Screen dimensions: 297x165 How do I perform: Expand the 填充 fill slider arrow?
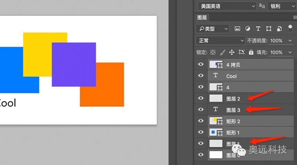pyautogui.click(x=290, y=52)
